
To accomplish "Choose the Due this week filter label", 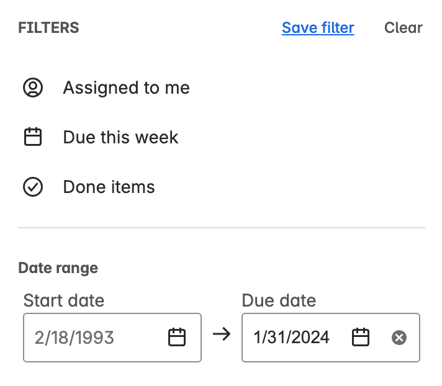I will pyautogui.click(x=120, y=137).
